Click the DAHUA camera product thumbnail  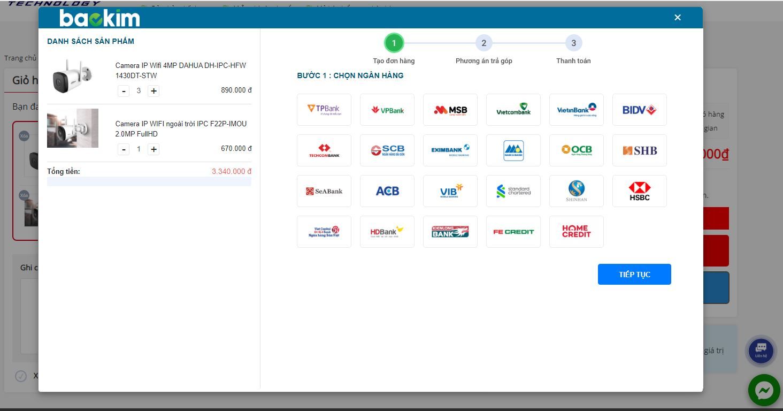point(73,75)
